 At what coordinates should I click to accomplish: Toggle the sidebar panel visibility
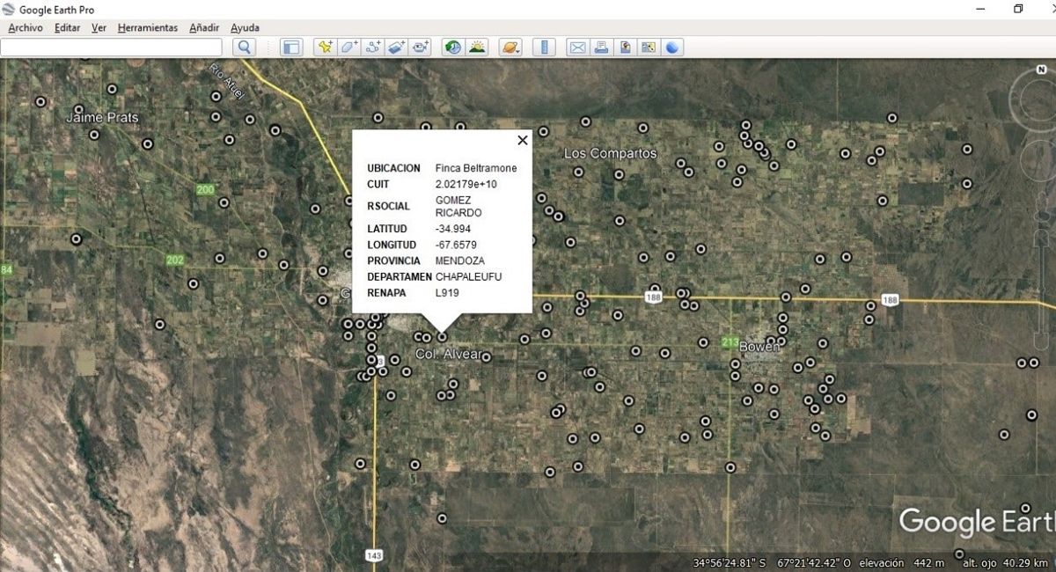pos(291,48)
